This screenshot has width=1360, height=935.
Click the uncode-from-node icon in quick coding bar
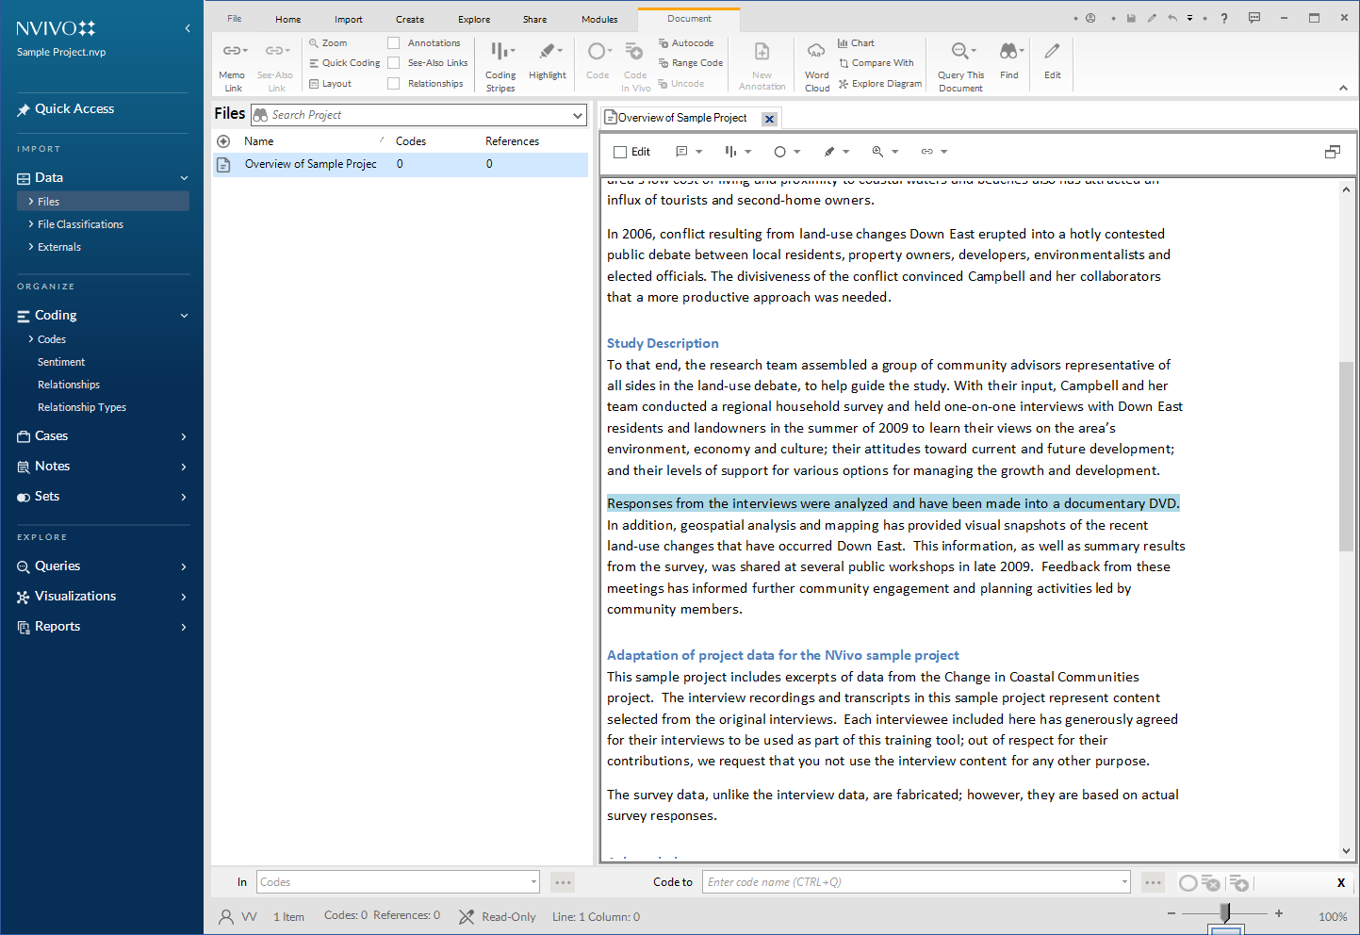1211,883
